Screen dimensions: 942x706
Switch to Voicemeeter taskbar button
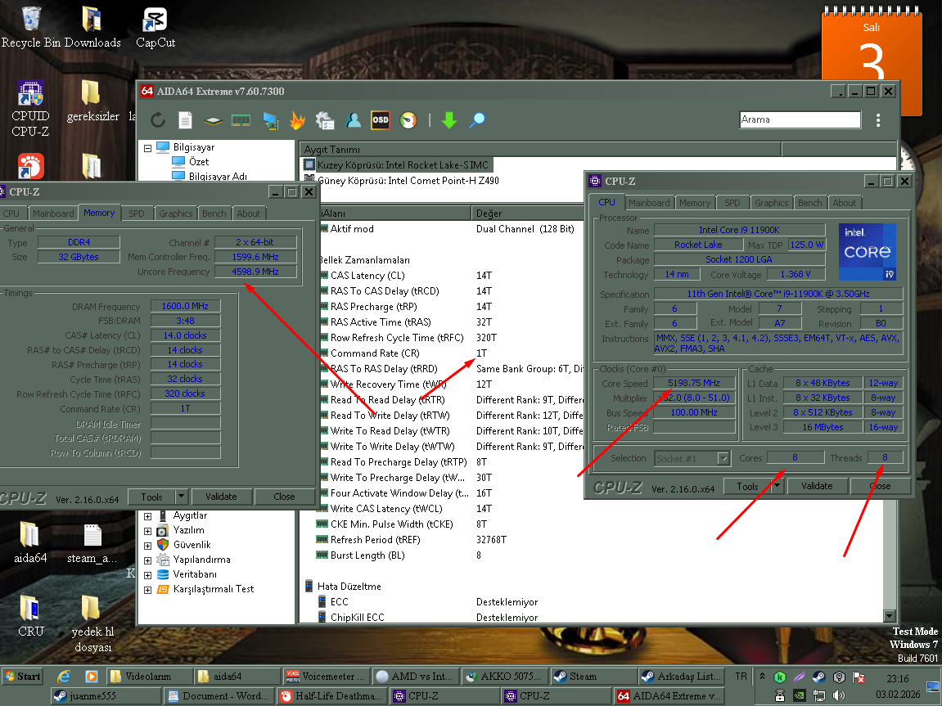click(327, 676)
